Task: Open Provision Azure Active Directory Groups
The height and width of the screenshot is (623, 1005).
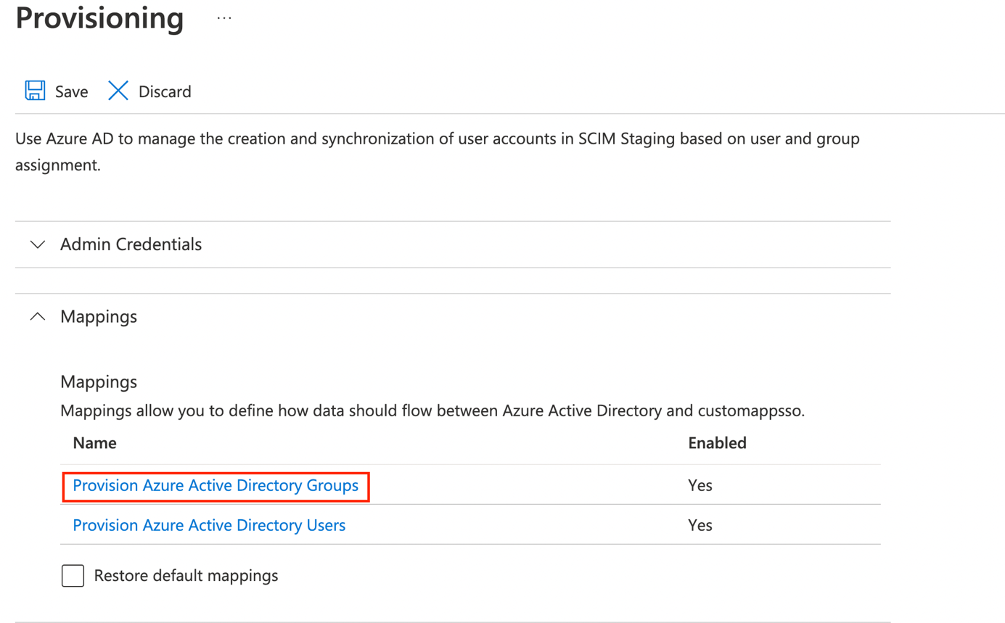Action: (x=216, y=486)
